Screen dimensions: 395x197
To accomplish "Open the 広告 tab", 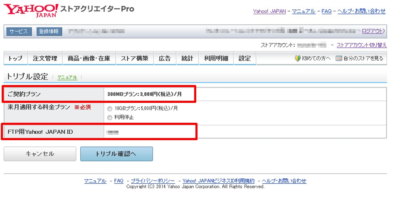I will (x=165, y=58).
